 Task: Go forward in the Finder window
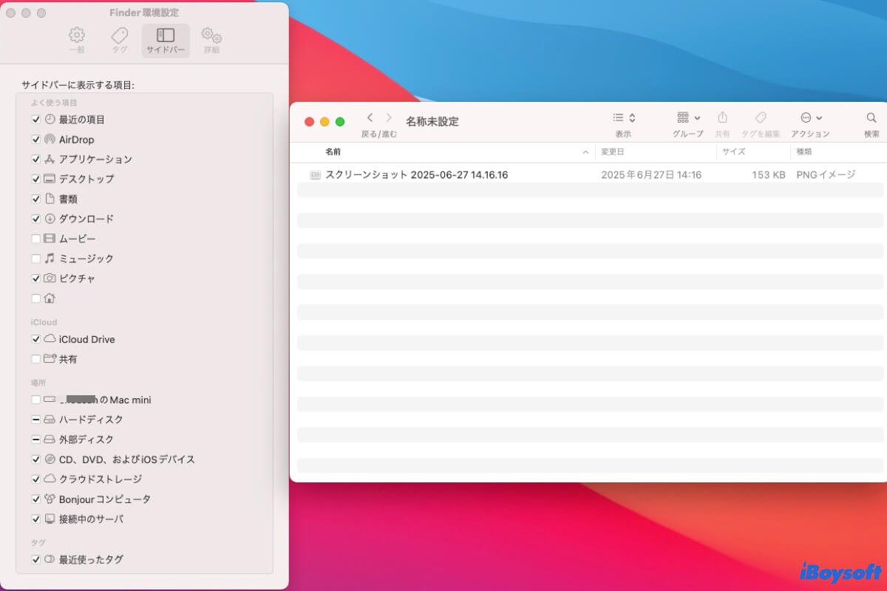click(x=389, y=117)
